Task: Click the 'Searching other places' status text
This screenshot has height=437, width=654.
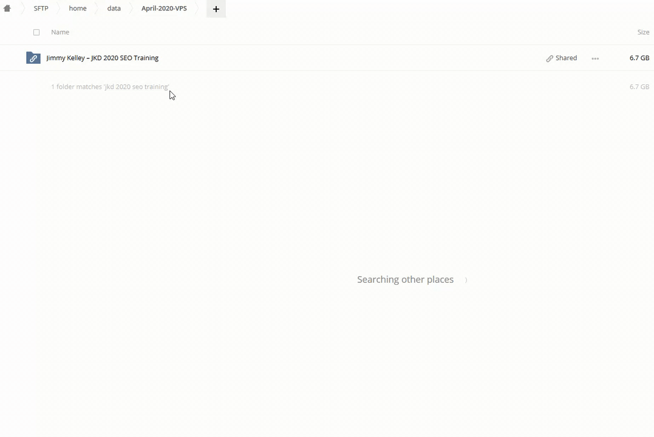Action: point(405,279)
